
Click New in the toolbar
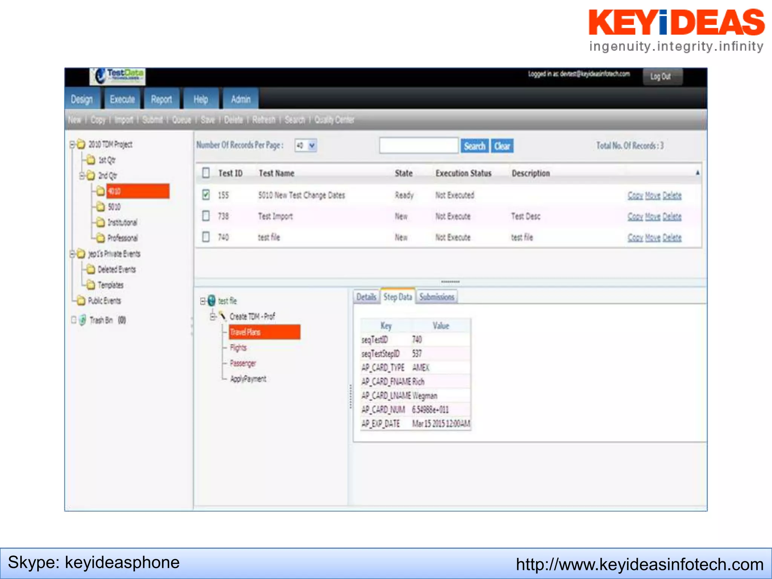click(x=75, y=120)
